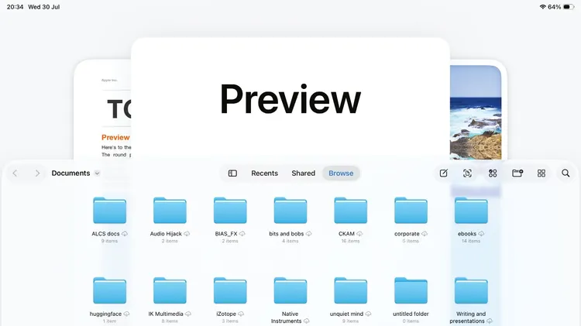Tap the battery indicator icon
Viewport: 581px width, 326px height.
pos(569,7)
